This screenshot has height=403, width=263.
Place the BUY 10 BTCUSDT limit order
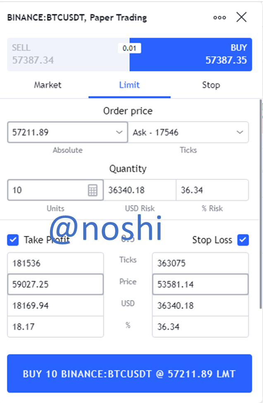coord(129,374)
